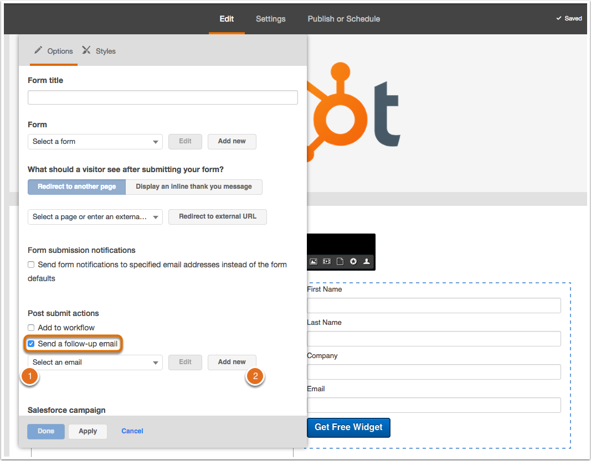
Task: Open the Select a form dropdown
Action: (x=95, y=142)
